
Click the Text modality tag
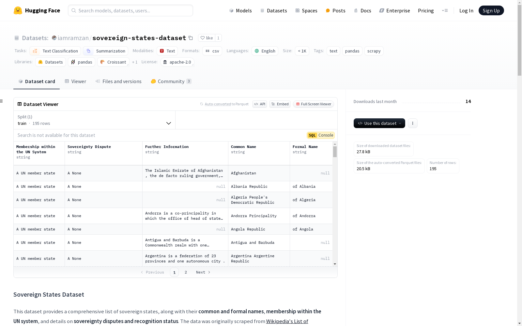(167, 51)
